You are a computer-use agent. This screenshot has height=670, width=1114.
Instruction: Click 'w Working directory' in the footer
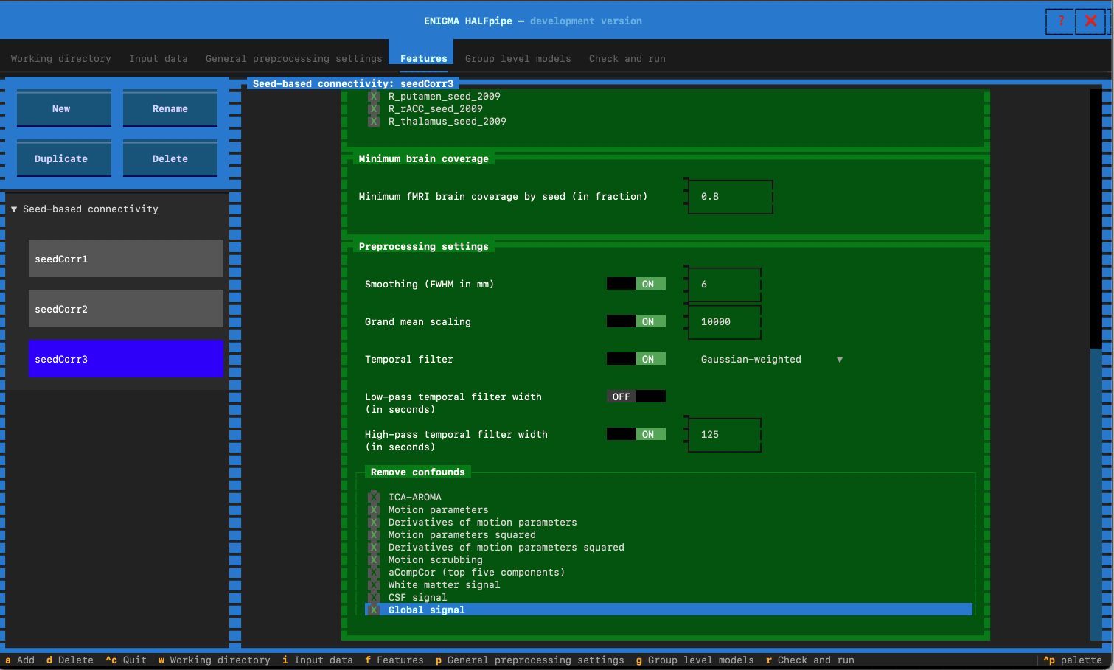point(215,660)
